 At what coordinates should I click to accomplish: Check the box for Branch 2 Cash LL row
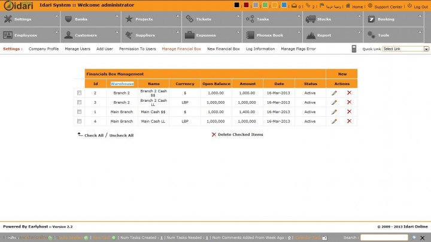pos(79,102)
